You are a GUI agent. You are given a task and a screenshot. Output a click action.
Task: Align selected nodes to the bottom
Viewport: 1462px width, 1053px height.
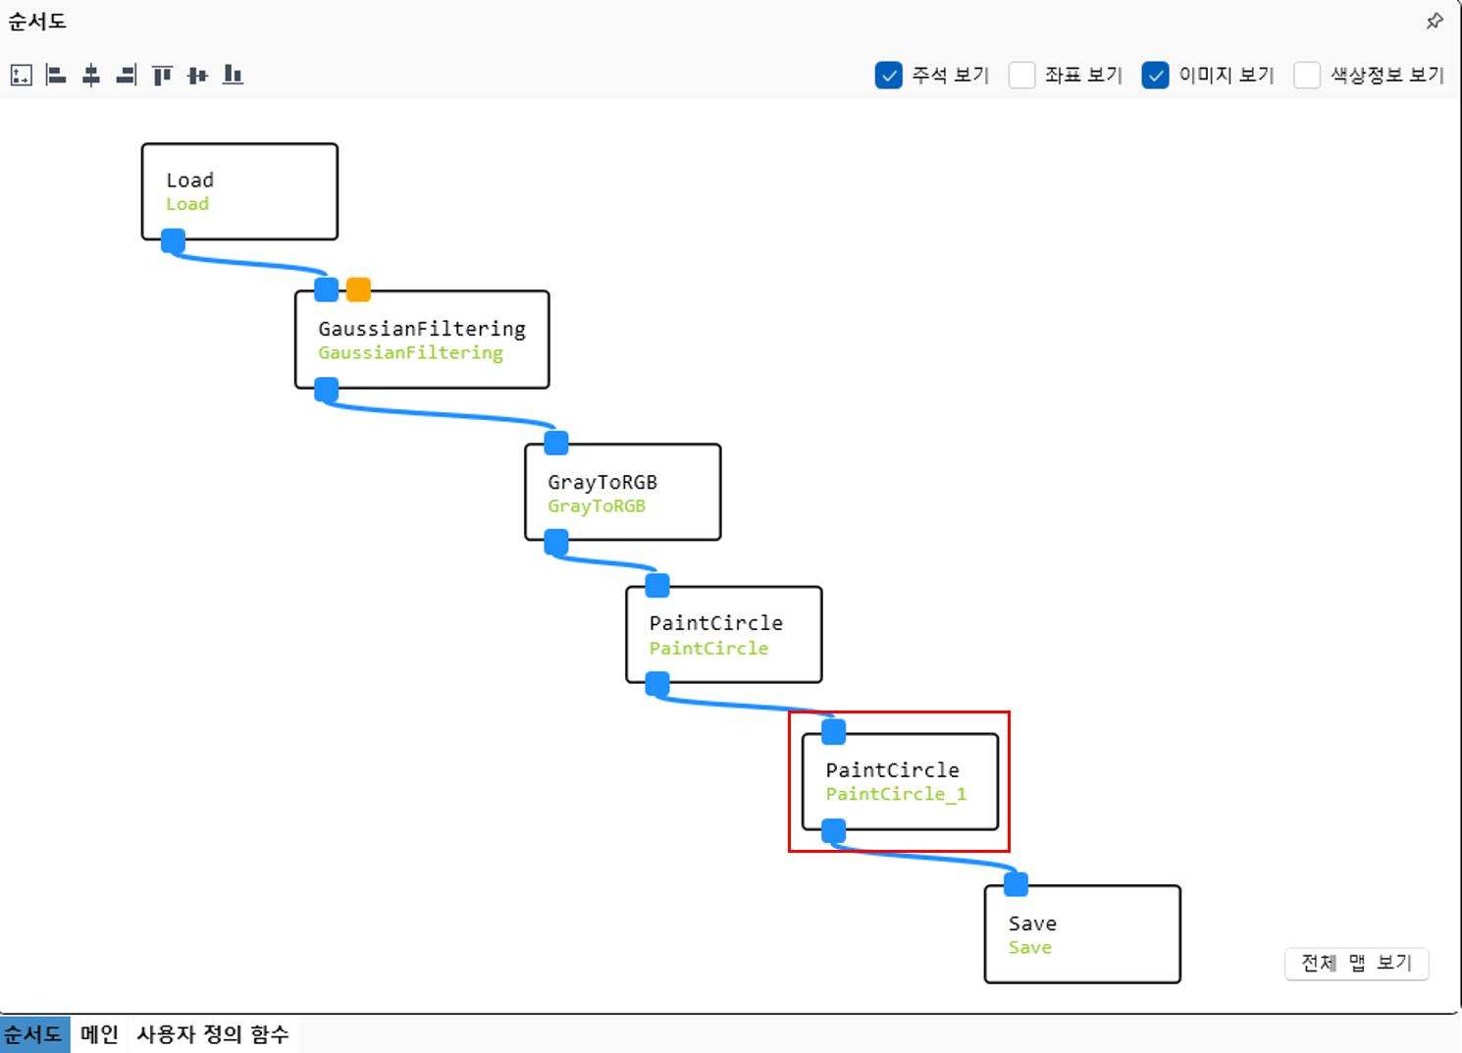click(x=233, y=76)
